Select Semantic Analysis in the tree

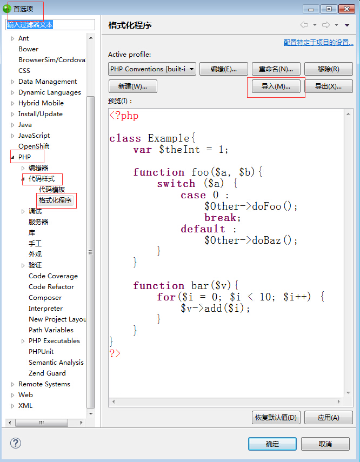[56, 363]
